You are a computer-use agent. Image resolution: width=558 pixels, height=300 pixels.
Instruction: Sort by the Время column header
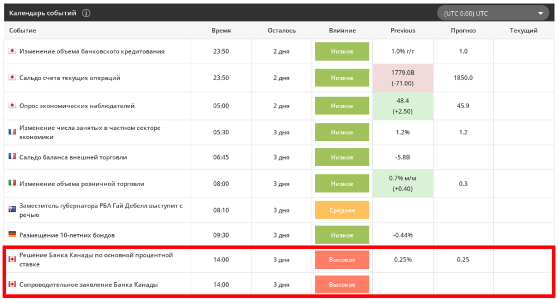[x=221, y=31]
